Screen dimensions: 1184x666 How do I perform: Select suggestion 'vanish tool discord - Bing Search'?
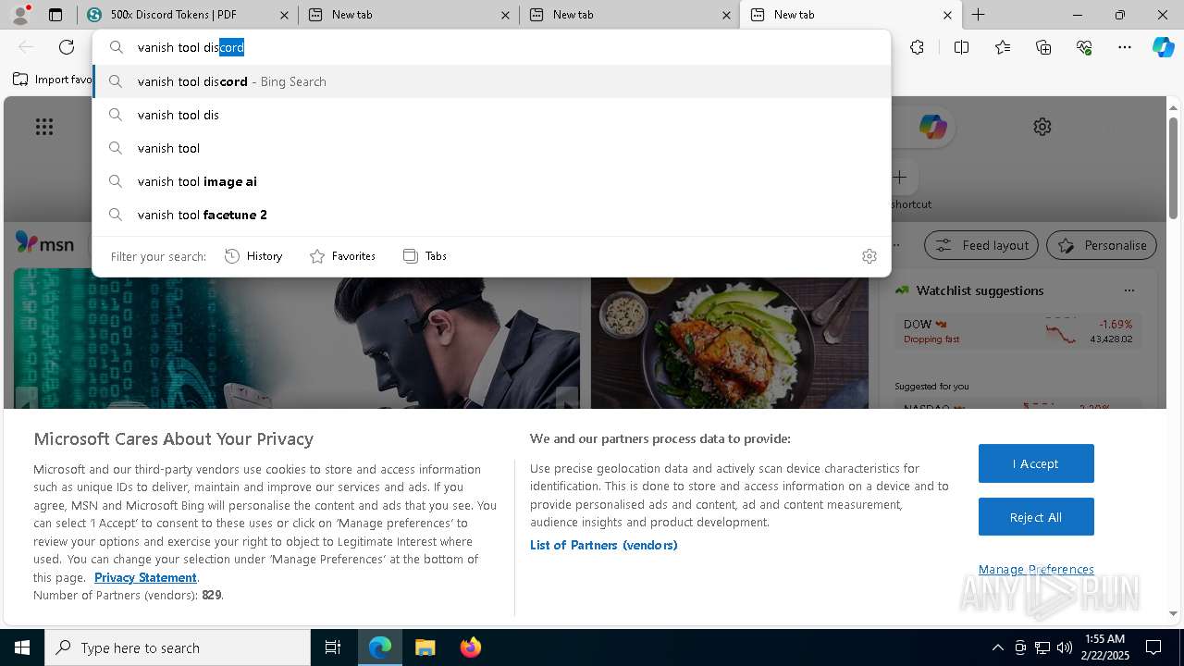click(492, 81)
